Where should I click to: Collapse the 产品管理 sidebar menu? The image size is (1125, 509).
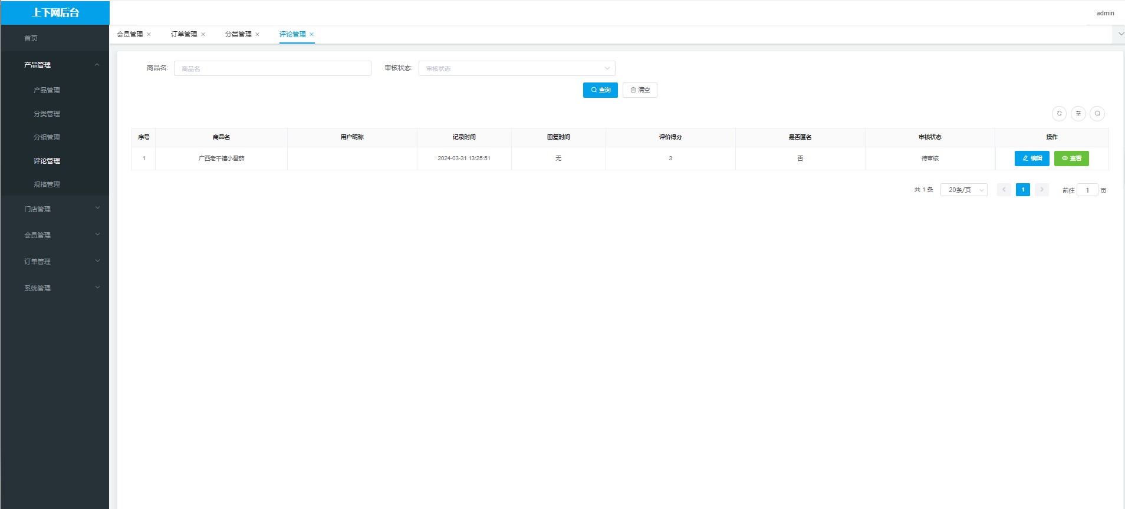tap(55, 65)
